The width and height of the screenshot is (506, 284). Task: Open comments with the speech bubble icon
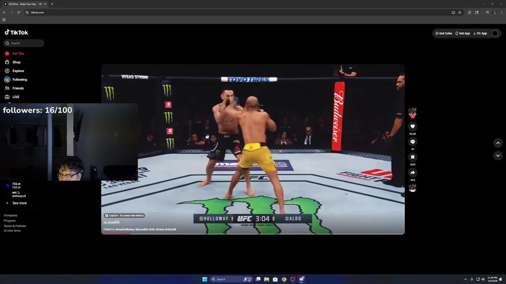pos(412,142)
